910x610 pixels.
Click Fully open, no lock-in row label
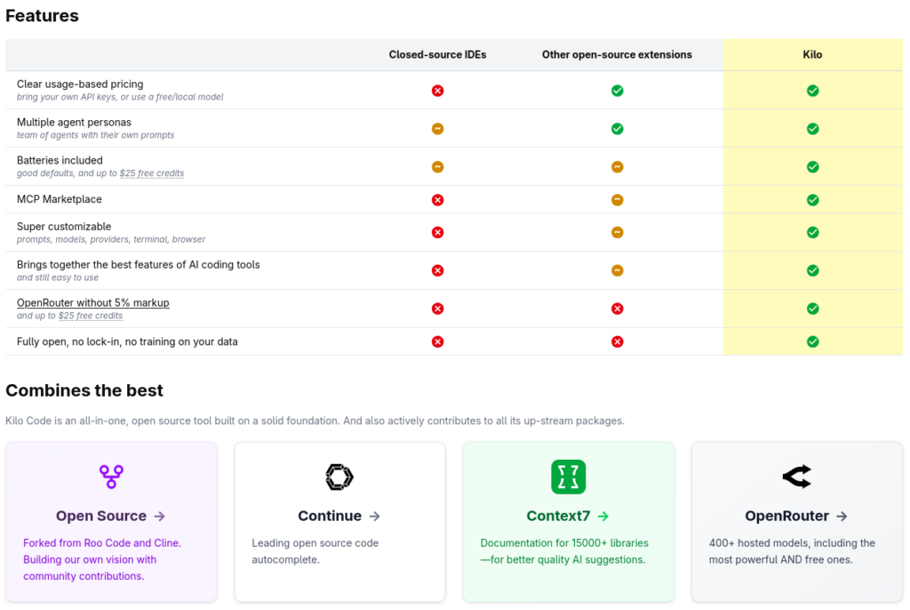click(x=127, y=341)
